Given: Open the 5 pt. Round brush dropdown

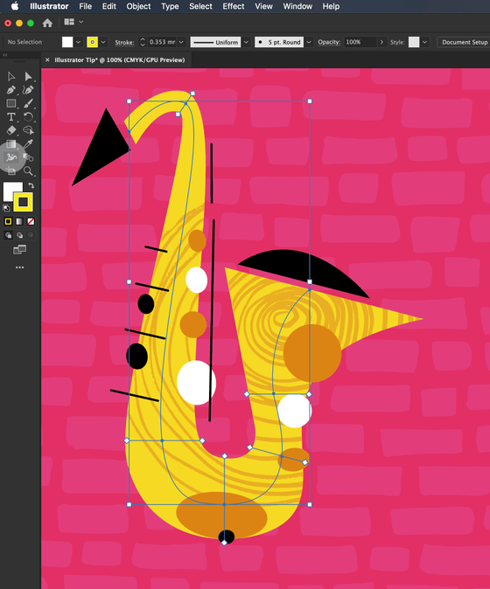Looking at the screenshot, I should pyautogui.click(x=309, y=42).
